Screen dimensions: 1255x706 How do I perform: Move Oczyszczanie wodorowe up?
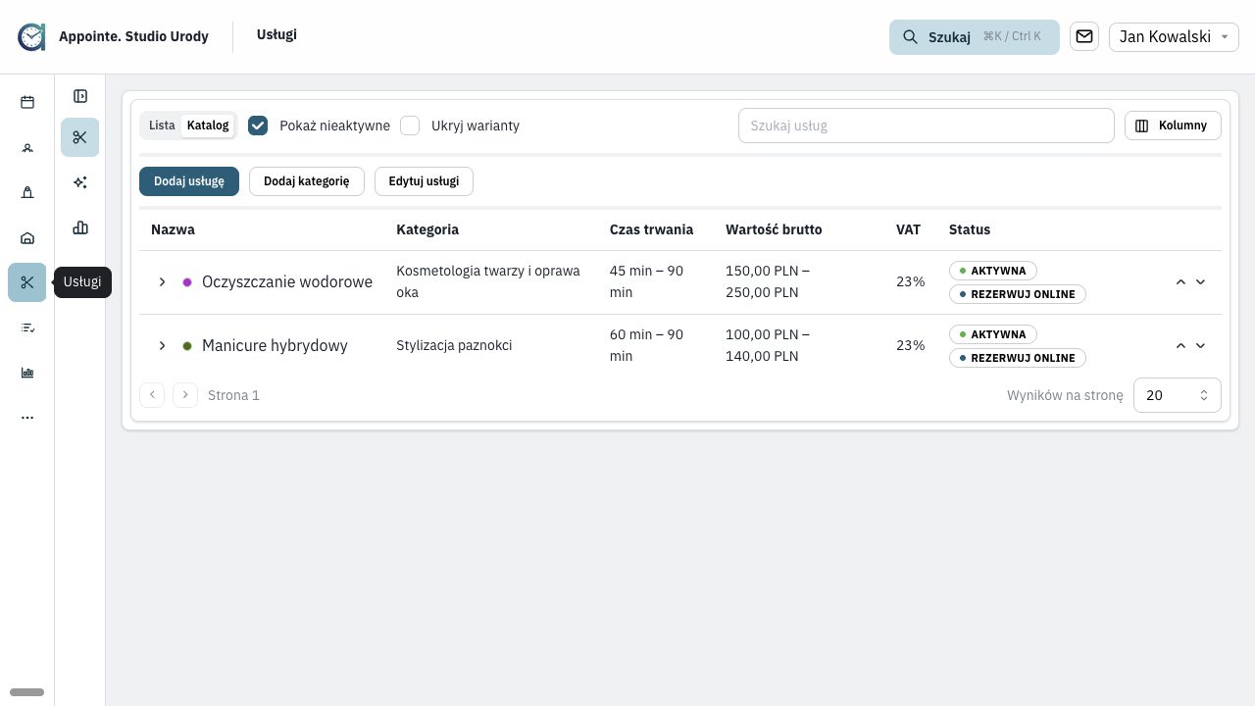(x=1180, y=282)
